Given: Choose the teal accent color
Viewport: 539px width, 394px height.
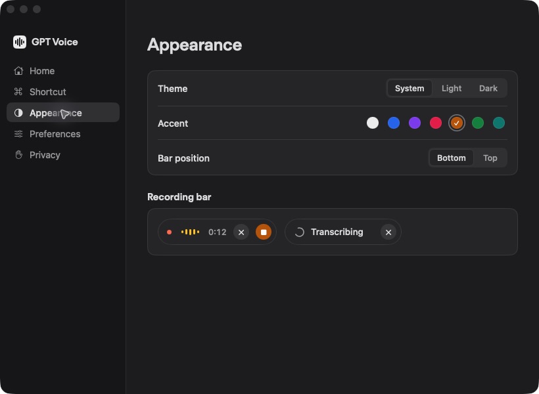Looking at the screenshot, I should [x=499, y=123].
